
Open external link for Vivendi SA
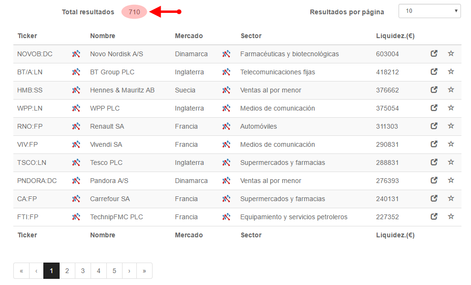pyautogui.click(x=434, y=144)
